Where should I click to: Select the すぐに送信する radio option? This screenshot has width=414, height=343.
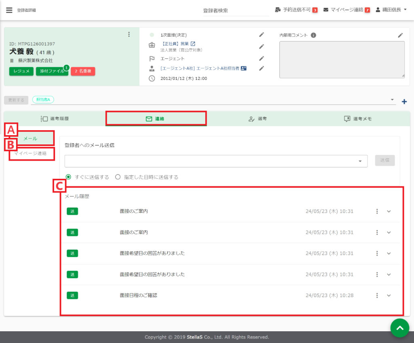pyautogui.click(x=69, y=177)
